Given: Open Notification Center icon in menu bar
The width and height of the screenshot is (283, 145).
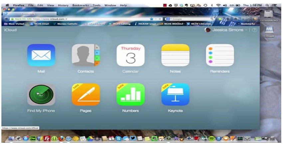Looking at the screenshot, I should point(275,5).
